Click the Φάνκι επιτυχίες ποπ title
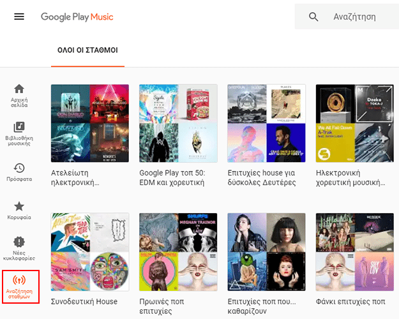The height and width of the screenshot is (319, 399). click(x=350, y=302)
